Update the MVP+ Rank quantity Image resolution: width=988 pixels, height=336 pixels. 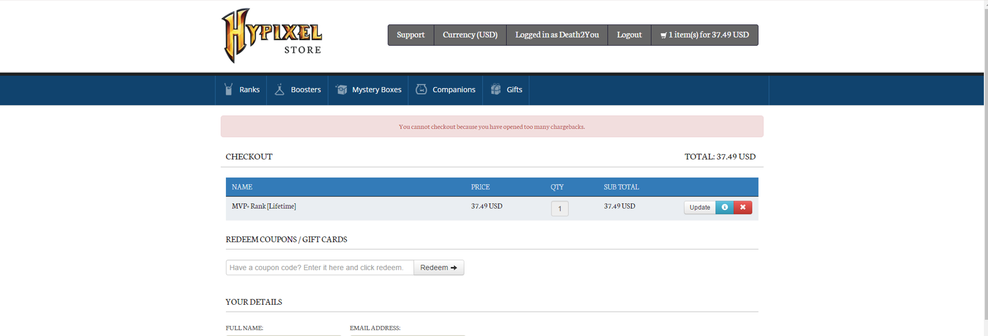pyautogui.click(x=700, y=207)
